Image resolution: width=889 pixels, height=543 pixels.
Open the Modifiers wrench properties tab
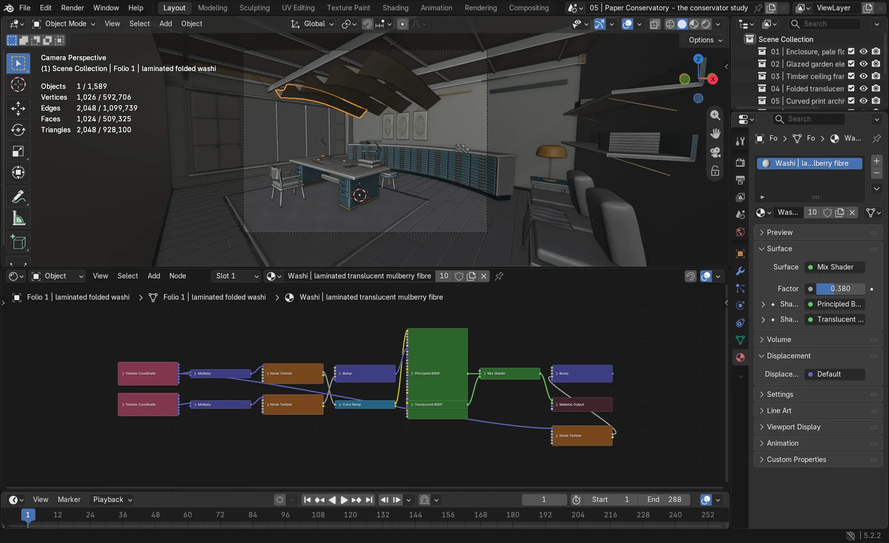tap(740, 271)
